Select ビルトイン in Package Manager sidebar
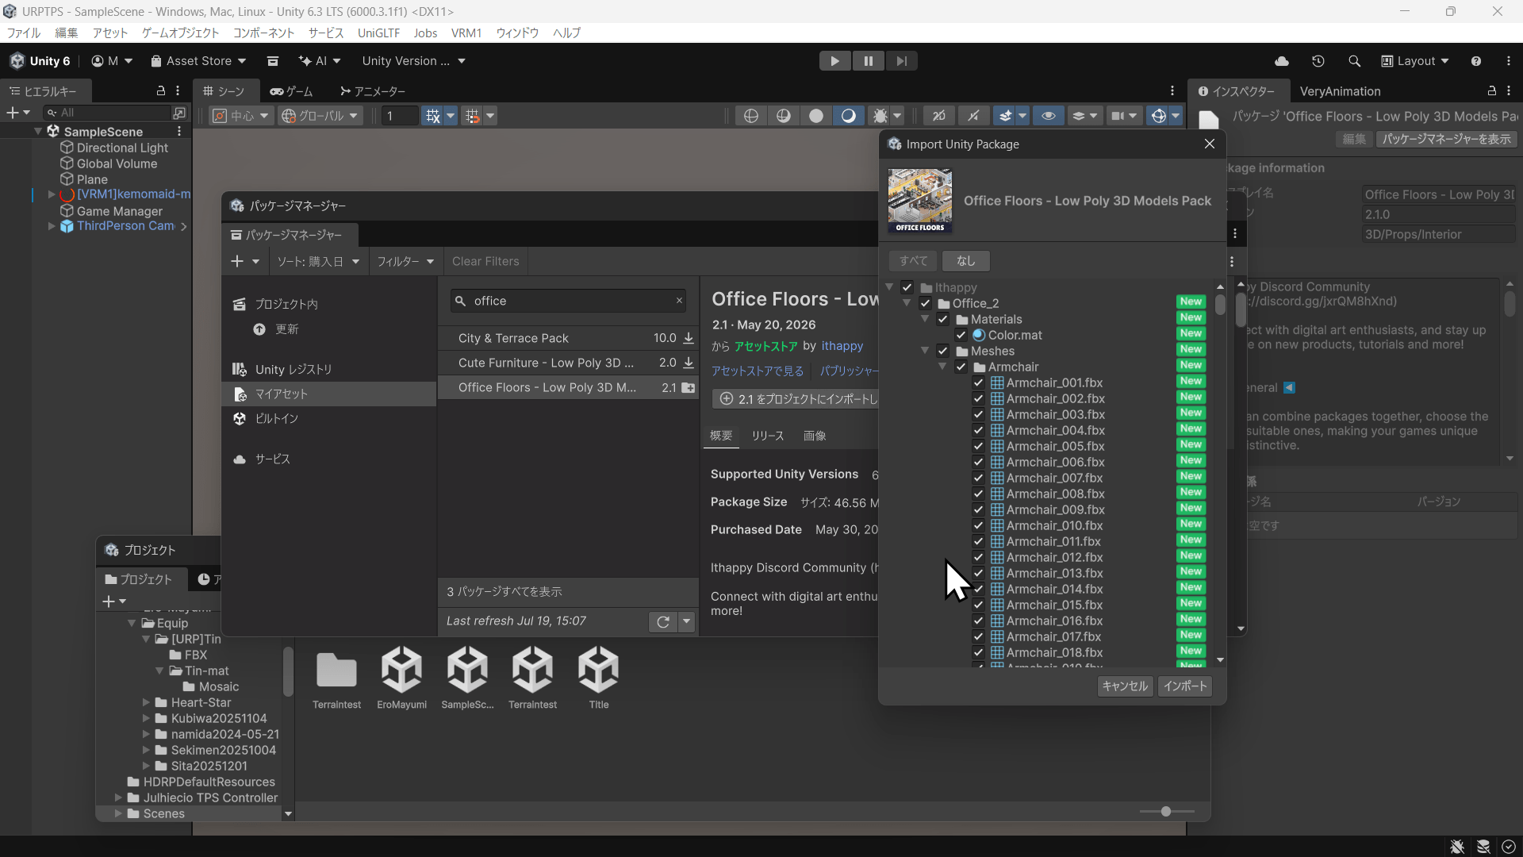Image resolution: width=1523 pixels, height=857 pixels. (329, 418)
